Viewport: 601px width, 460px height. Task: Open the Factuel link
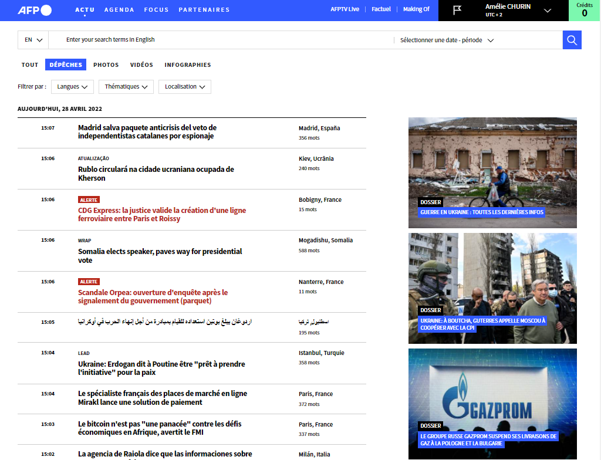point(381,9)
